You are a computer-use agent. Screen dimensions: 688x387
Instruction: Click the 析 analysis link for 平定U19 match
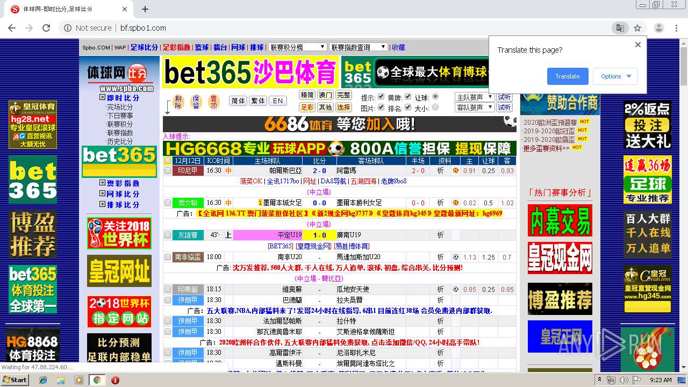[x=440, y=235]
